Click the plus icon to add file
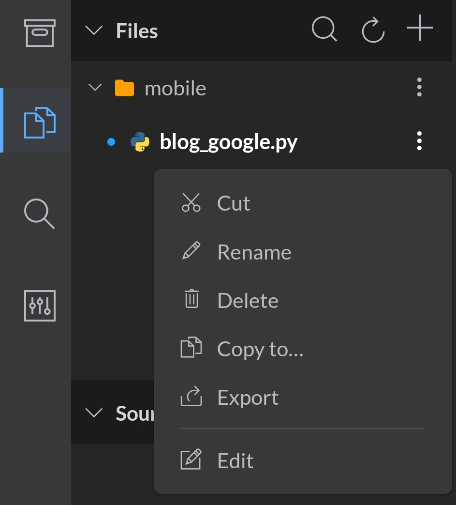The image size is (456, 505). point(420,28)
